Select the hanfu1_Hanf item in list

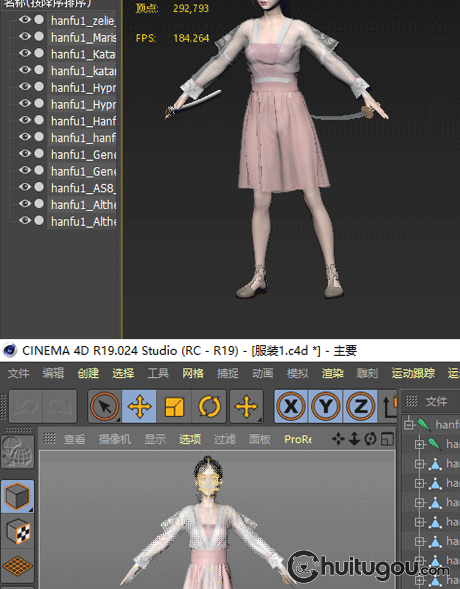click(x=83, y=121)
